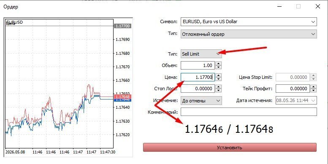The image size is (328, 164).
Task: Increase Стоп Лосс value with up arrow
Action: [x=218, y=86]
